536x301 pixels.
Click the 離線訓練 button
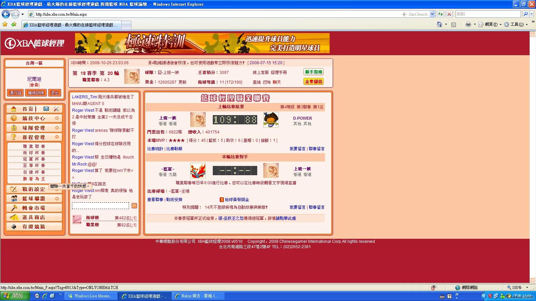tap(36, 93)
